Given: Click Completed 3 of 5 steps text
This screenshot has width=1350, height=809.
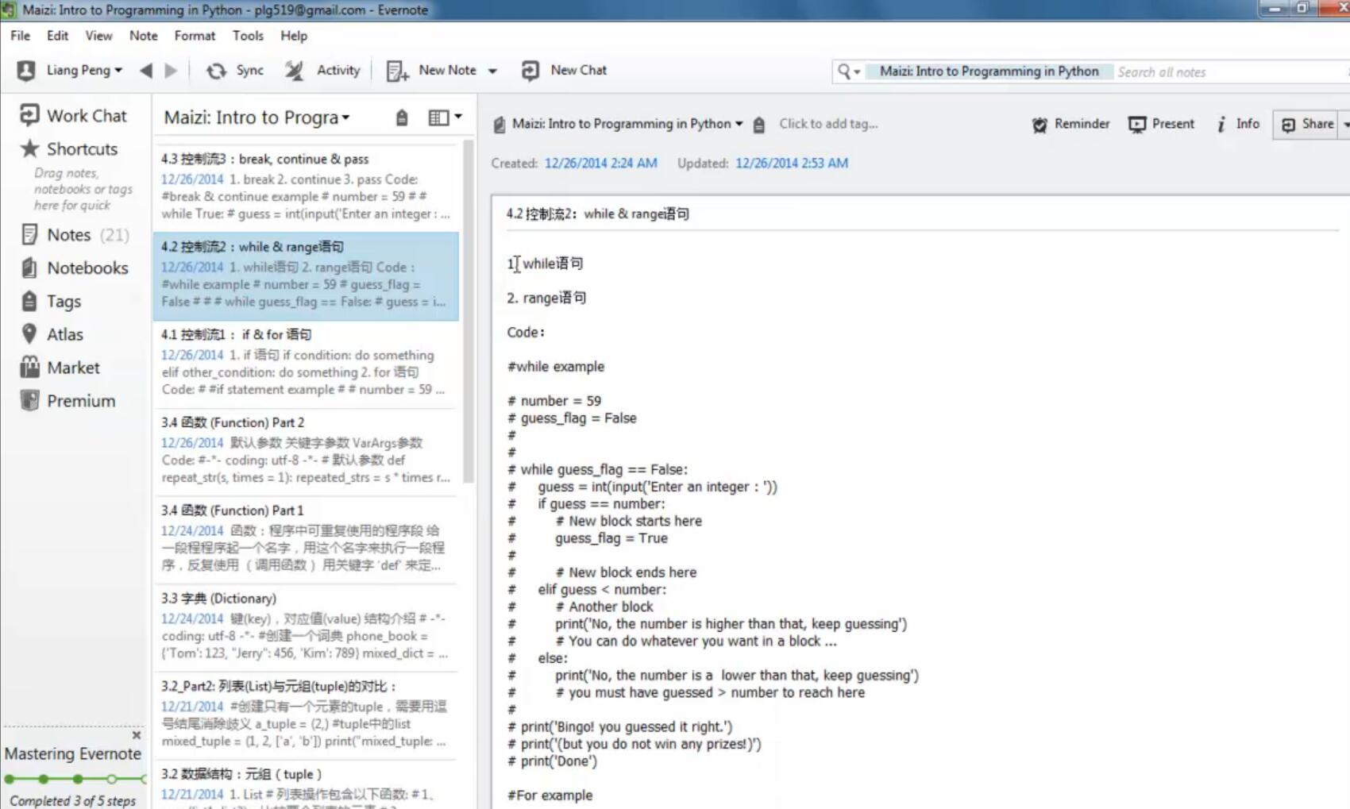Looking at the screenshot, I should coord(73,801).
